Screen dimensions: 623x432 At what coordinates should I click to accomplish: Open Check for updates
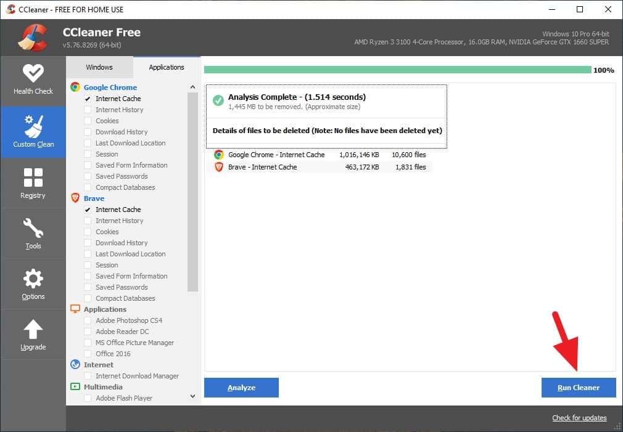pyautogui.click(x=579, y=418)
